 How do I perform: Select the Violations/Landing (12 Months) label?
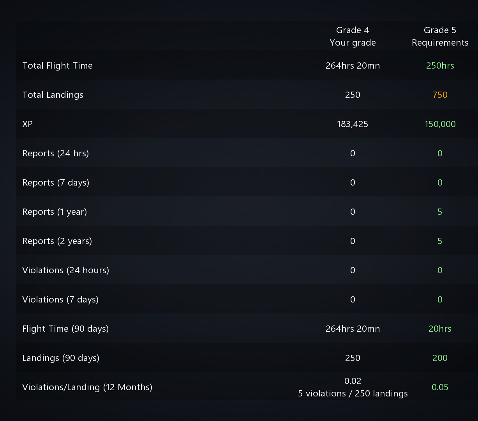[x=87, y=387]
